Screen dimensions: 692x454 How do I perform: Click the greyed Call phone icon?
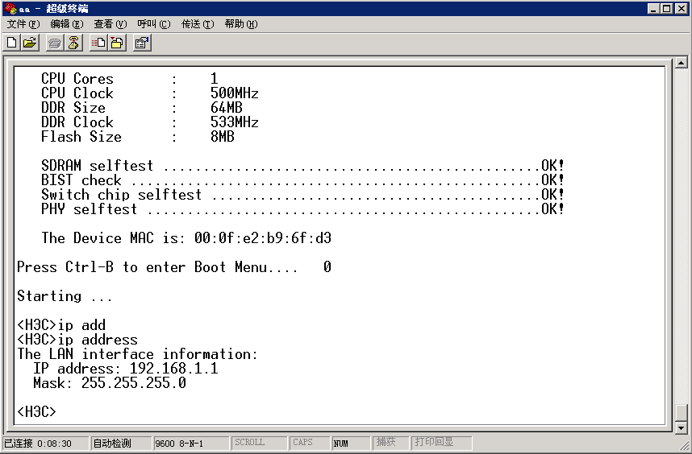[56, 43]
